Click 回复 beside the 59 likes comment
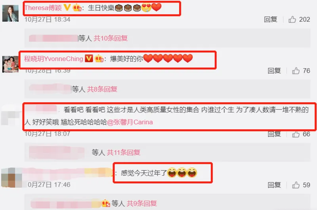The image size is (317, 210). (x=274, y=185)
